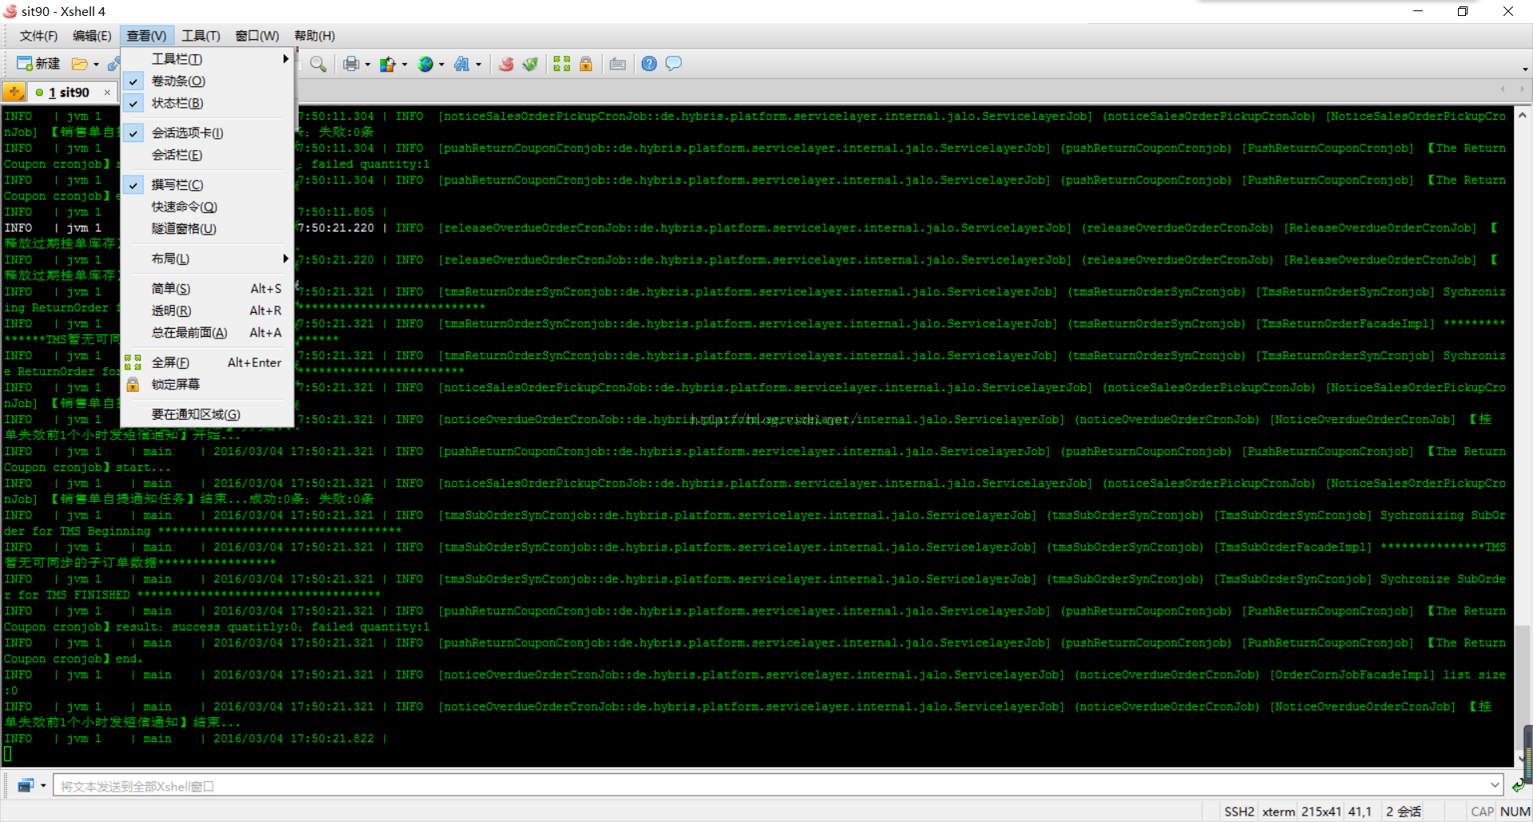This screenshot has width=1533, height=822.
Task: Select the 简单(S) view mode
Action: click(208, 289)
